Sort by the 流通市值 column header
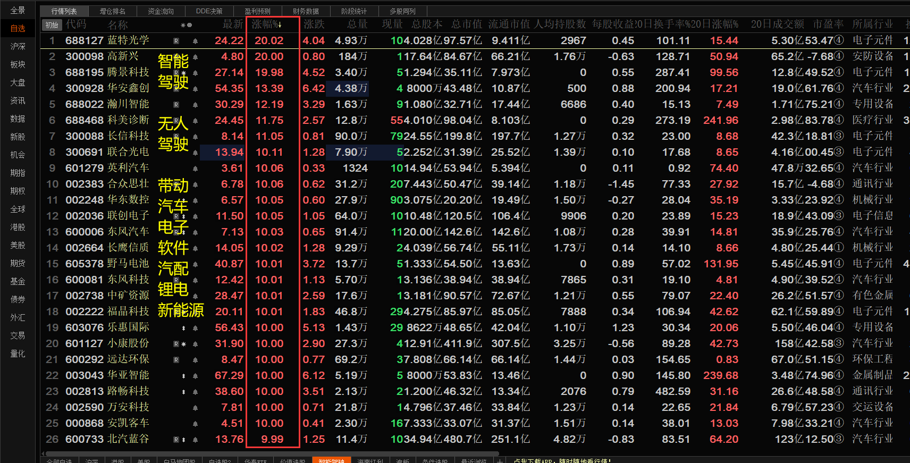 [509, 24]
